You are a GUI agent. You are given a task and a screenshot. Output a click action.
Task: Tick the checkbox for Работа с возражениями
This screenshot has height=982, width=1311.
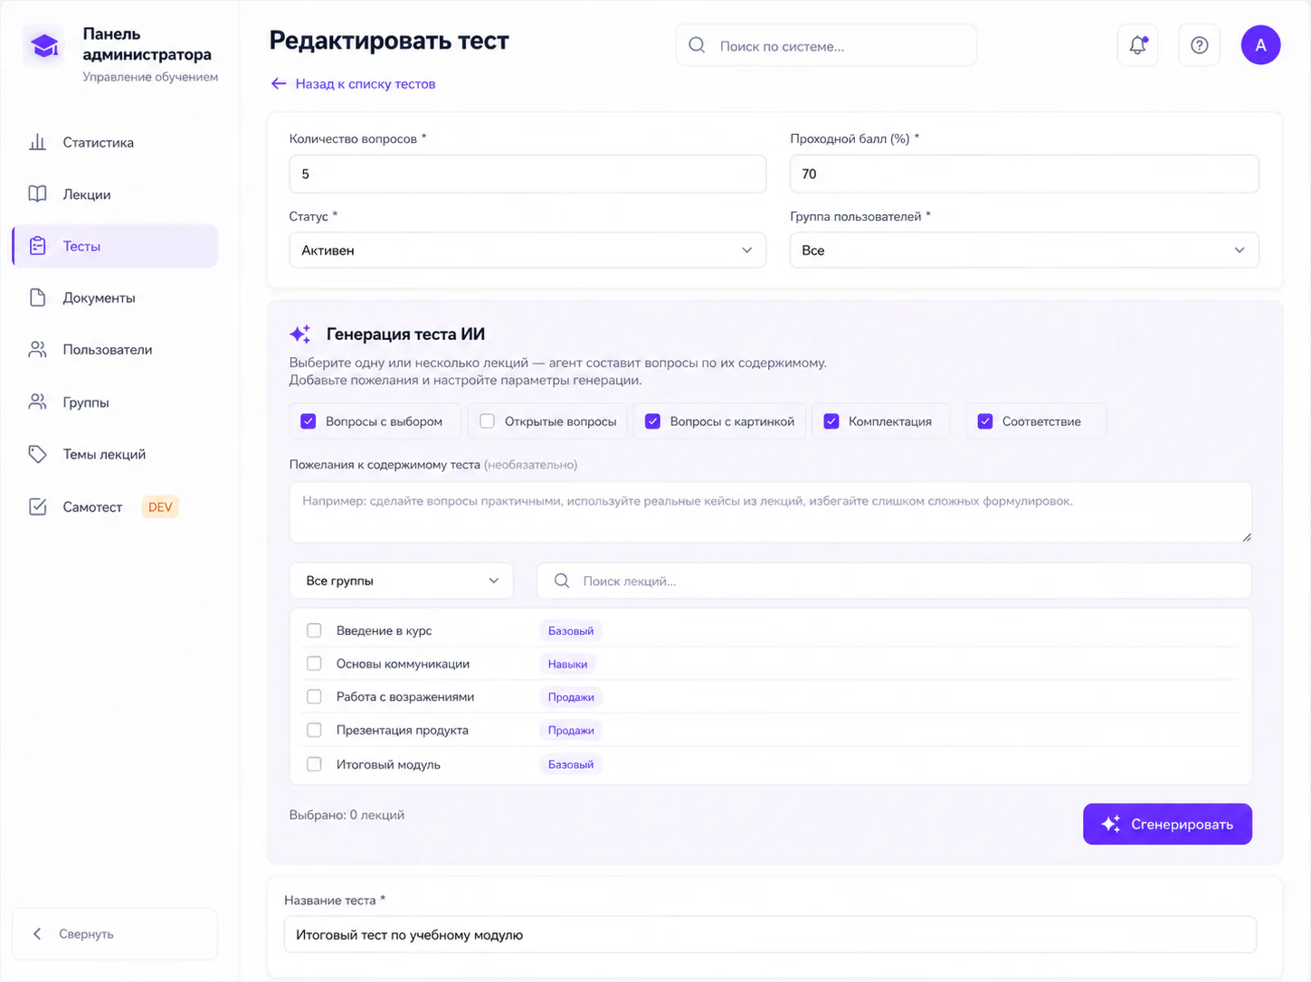coord(314,697)
